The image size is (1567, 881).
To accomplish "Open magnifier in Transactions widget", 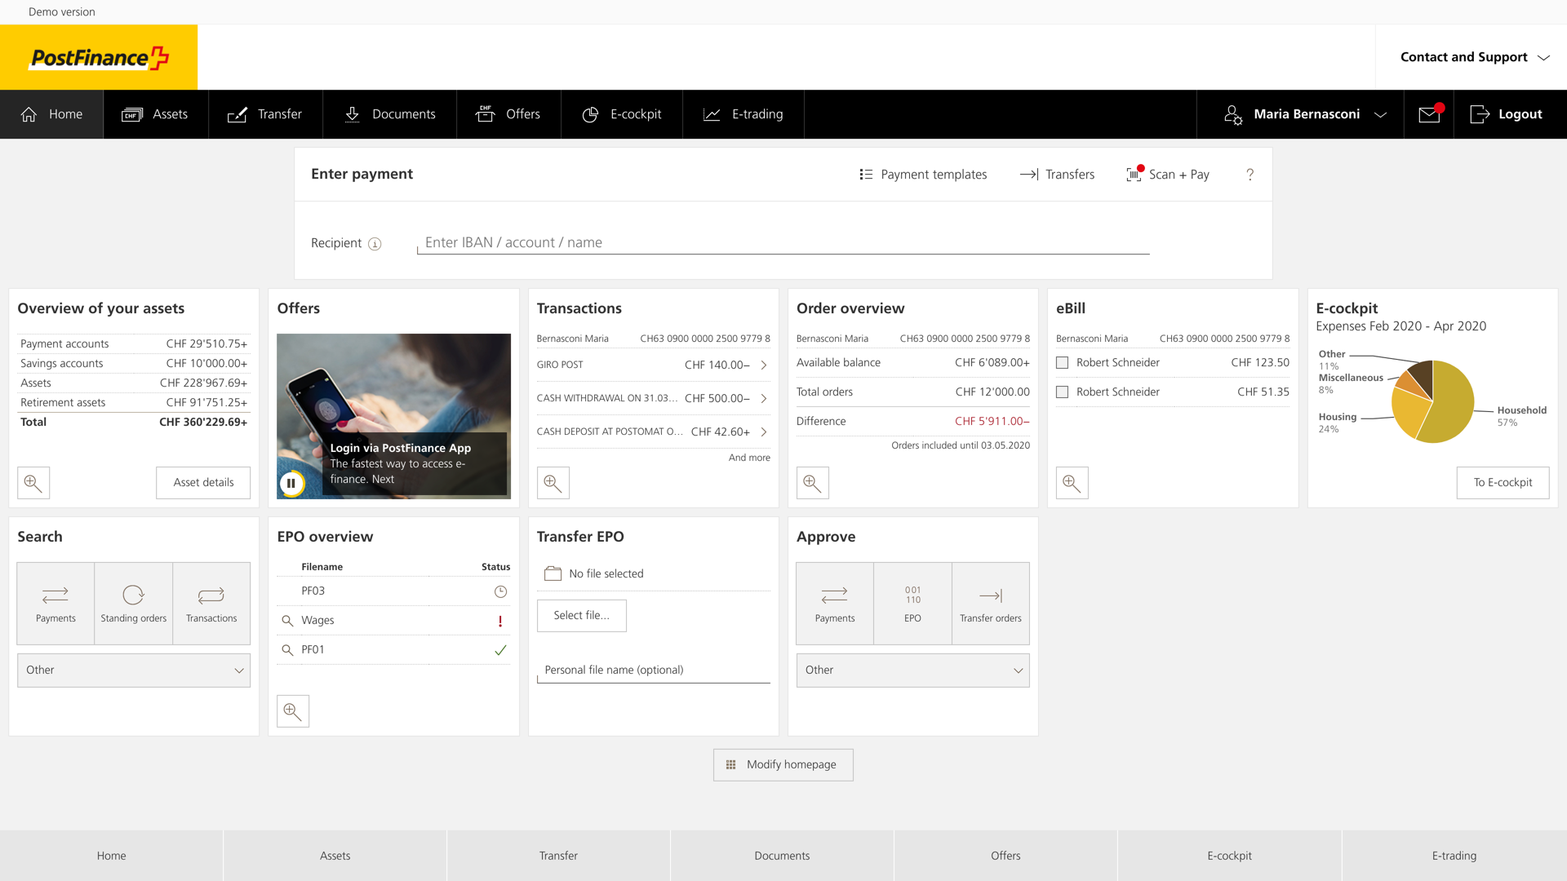I will (x=553, y=483).
